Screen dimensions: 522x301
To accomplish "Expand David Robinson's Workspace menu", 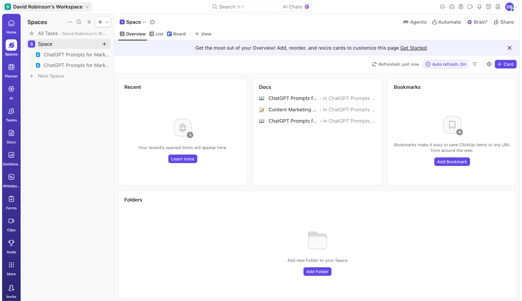I will coord(47,7).
